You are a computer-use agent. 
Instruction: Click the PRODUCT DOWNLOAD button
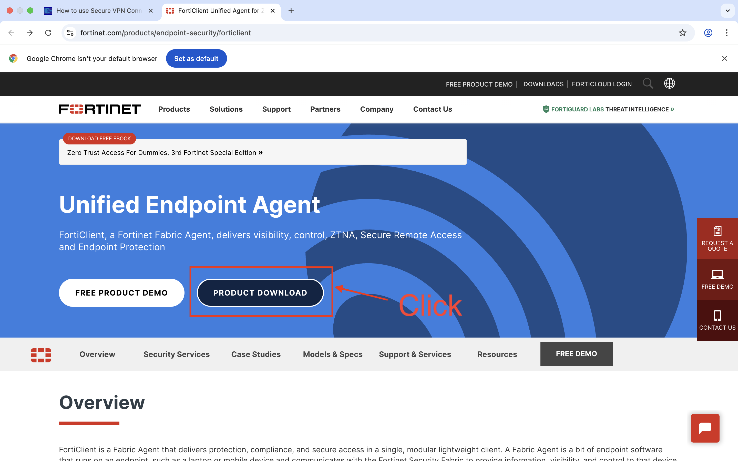[260, 293]
